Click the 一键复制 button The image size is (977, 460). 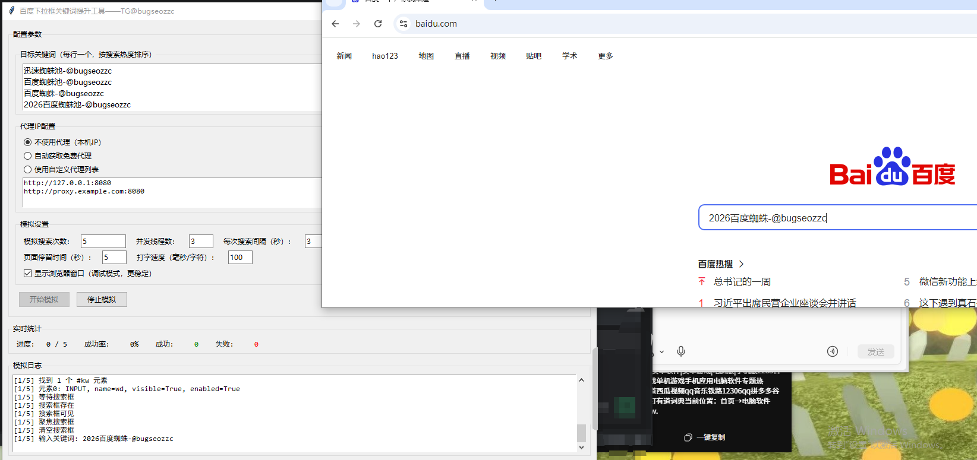(x=705, y=437)
